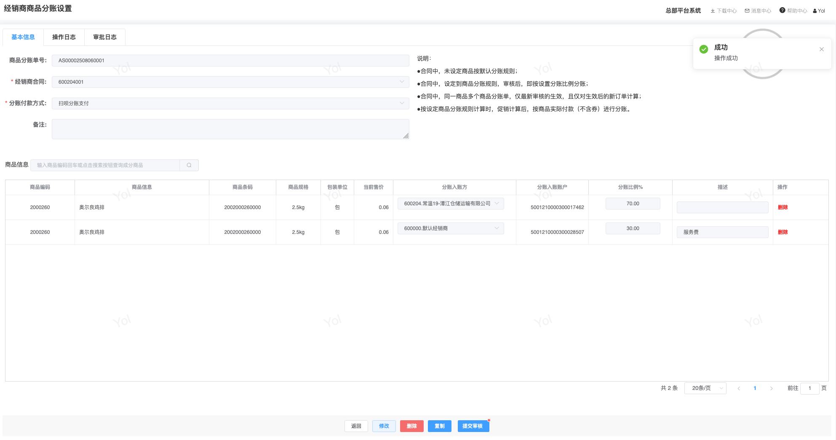The width and height of the screenshot is (836, 440).
Task: Open the 600000.默认经销商 分账入账方 dropdown
Action: [451, 228]
